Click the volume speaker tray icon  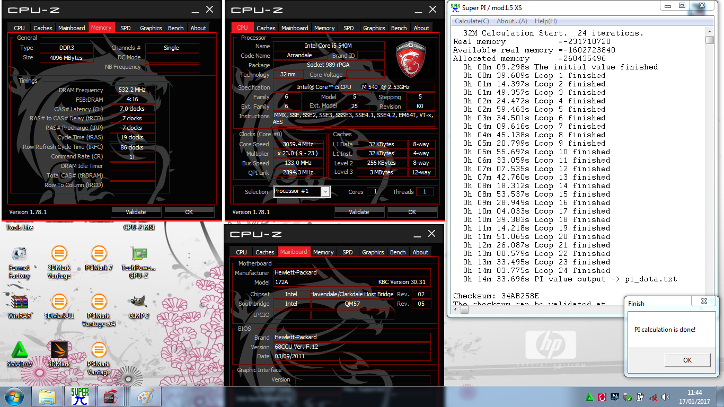point(666,397)
